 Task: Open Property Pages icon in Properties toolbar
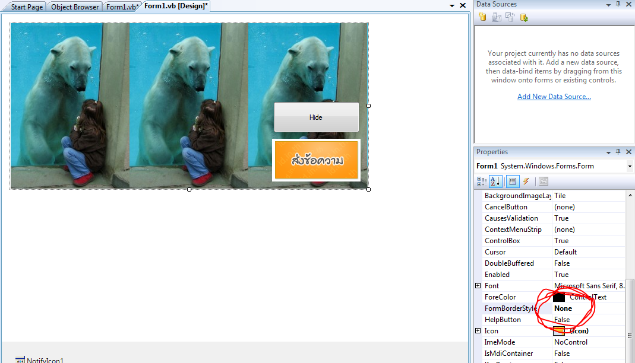[544, 181]
